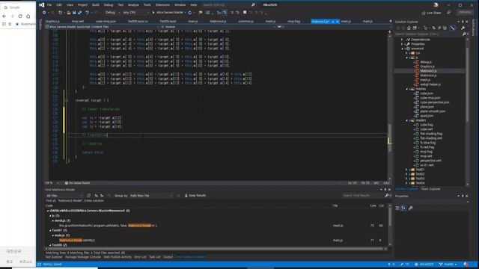Click the Alice2020 repository in status bar
This screenshot has height=269, width=479.
point(424,264)
